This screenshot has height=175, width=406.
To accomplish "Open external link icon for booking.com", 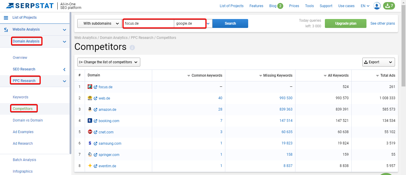I will click(95, 121).
